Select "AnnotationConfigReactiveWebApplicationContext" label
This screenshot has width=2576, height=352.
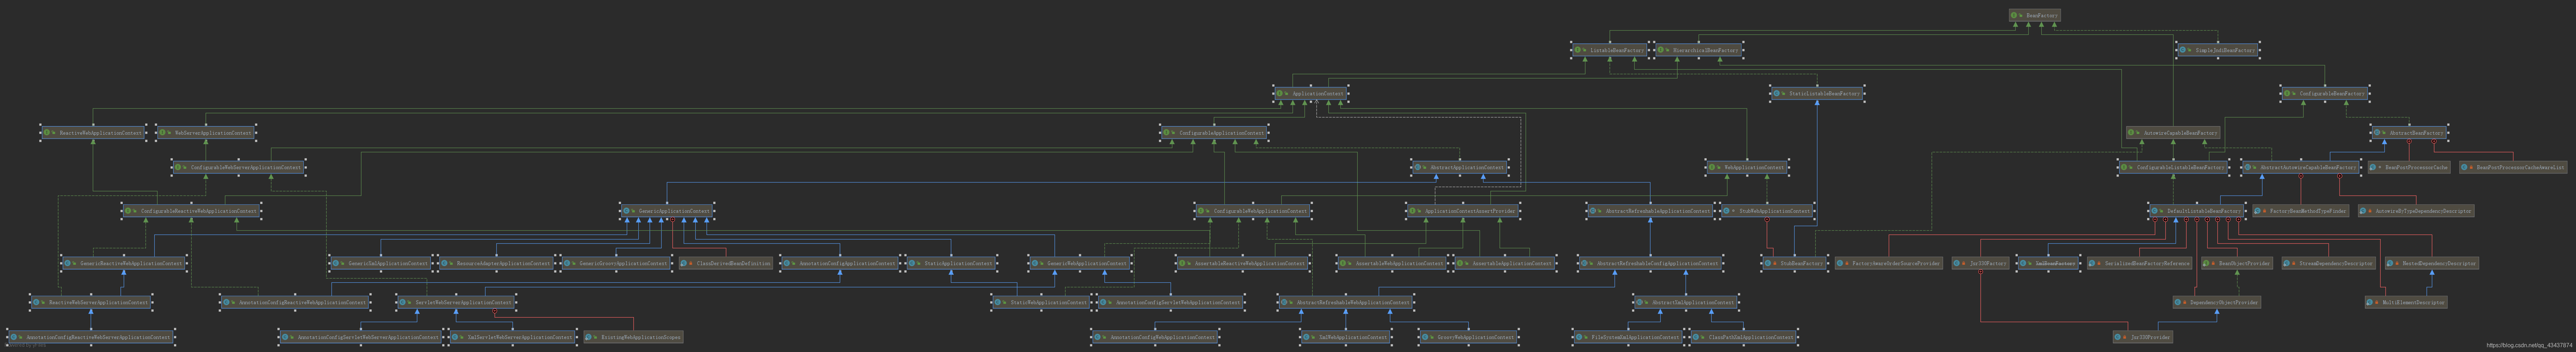(x=303, y=302)
